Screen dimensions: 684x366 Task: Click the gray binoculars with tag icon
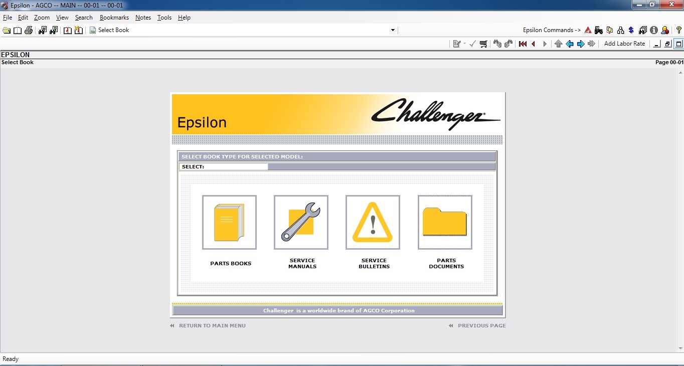(497, 44)
